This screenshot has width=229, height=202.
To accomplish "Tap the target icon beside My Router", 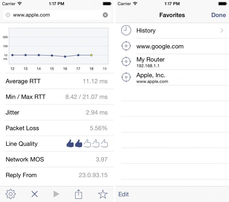I will tap(126, 62).
